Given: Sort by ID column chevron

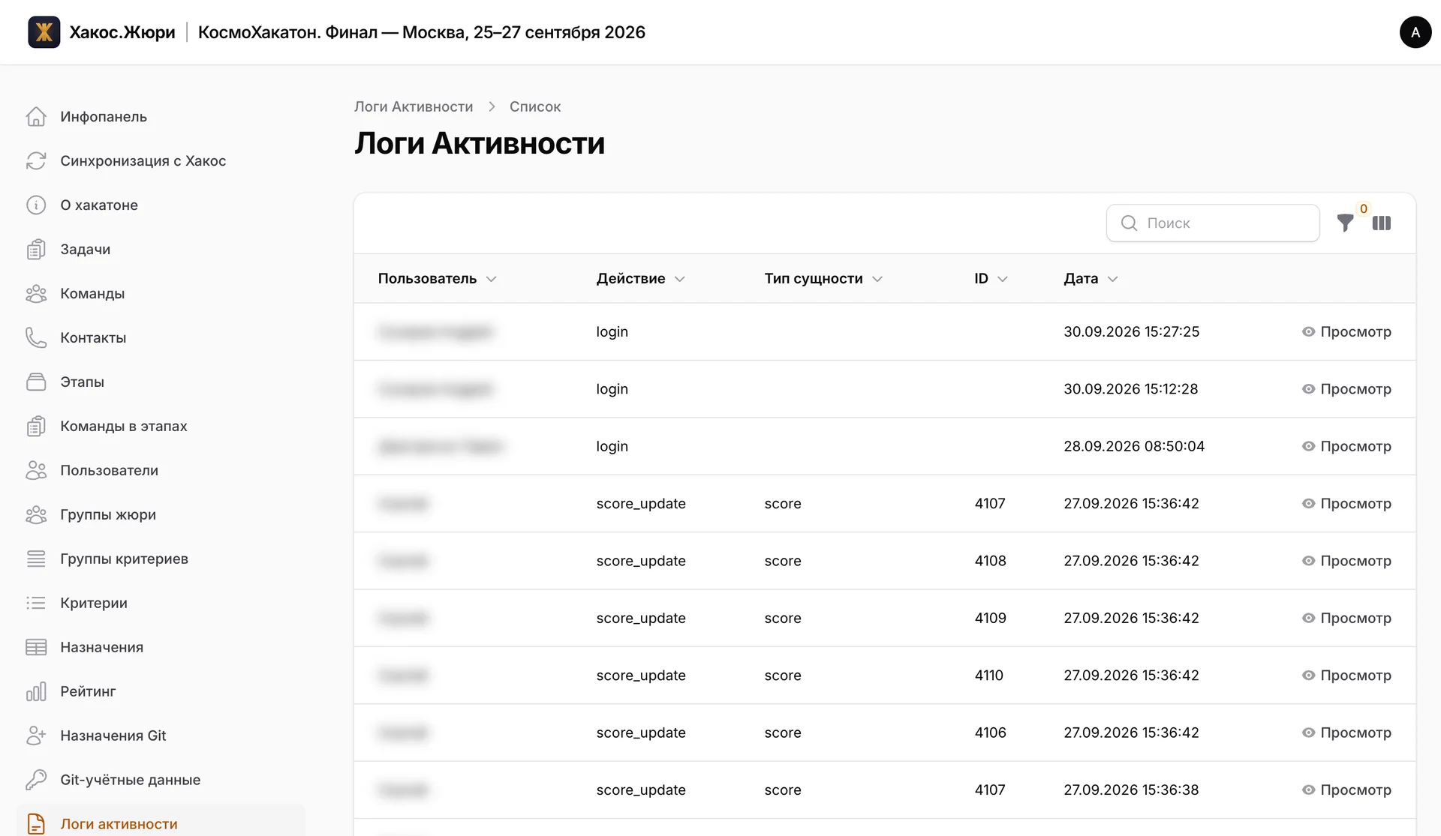Looking at the screenshot, I should [x=1003, y=279].
